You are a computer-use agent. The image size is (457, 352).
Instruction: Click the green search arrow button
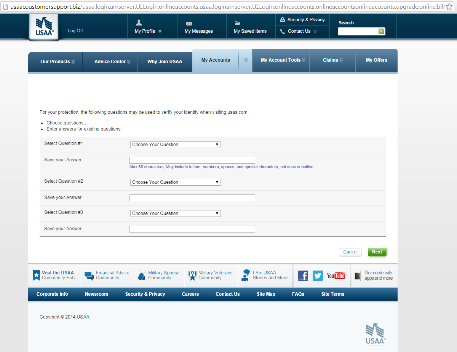[381, 32]
